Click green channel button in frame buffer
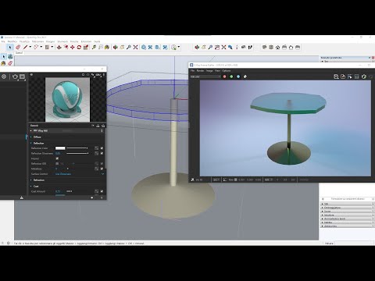Screen dimensions: 375x281 coord(231,76)
